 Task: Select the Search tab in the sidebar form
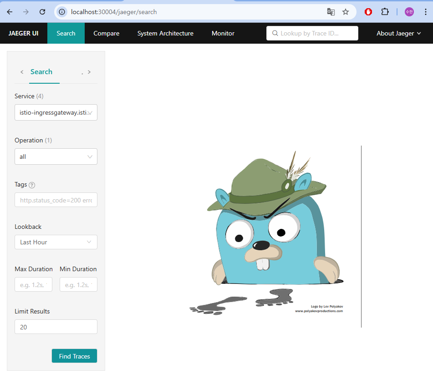tap(41, 72)
